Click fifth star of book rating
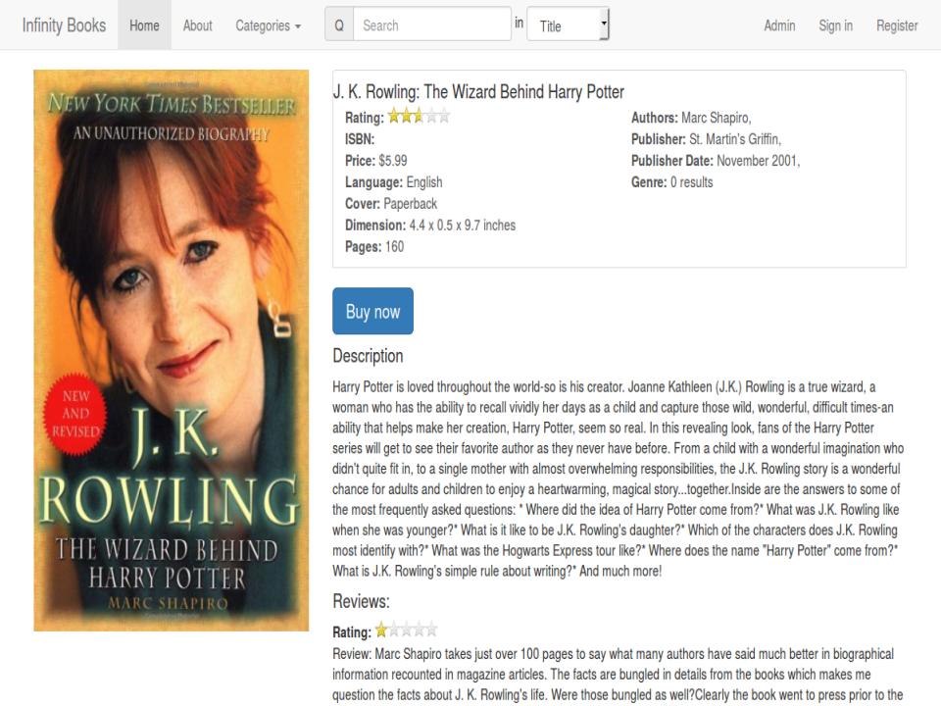941x706 pixels. 444,116
